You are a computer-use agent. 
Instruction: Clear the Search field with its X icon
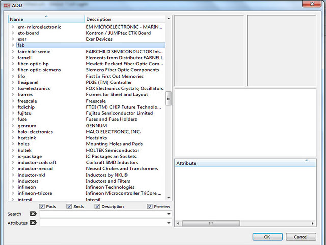(x=33, y=214)
